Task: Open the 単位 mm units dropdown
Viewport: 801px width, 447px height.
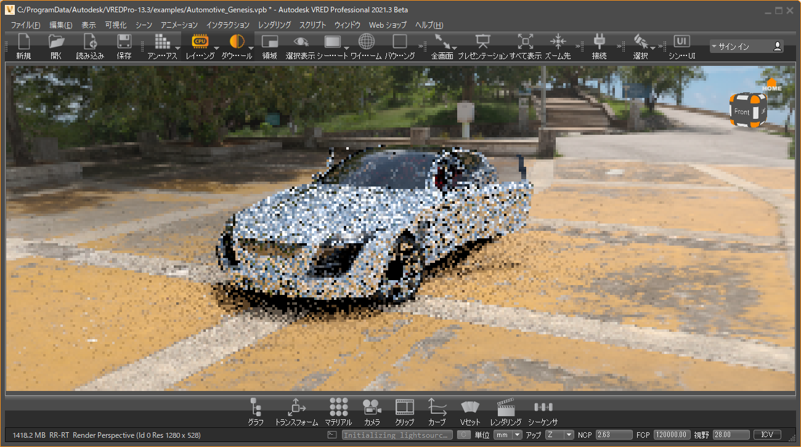Action: click(x=508, y=435)
